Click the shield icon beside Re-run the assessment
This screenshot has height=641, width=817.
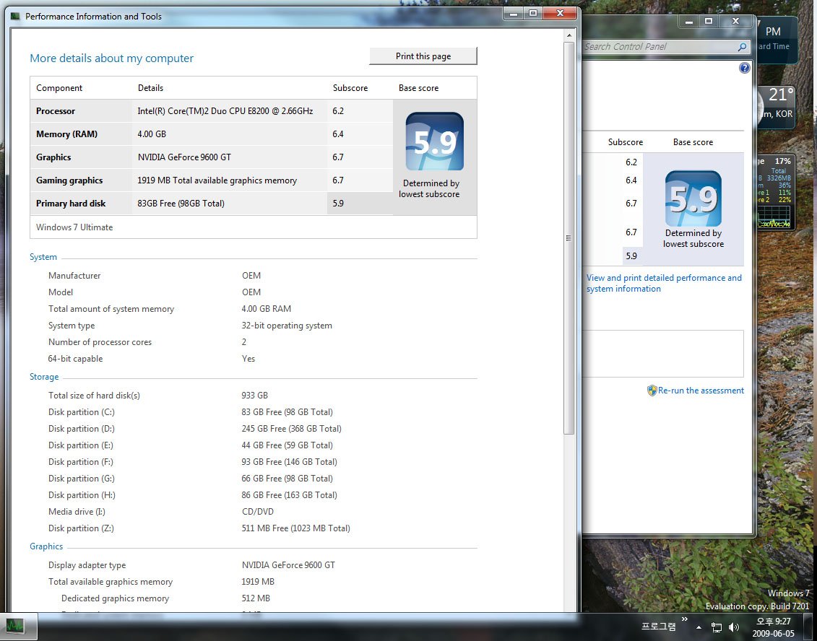point(652,391)
